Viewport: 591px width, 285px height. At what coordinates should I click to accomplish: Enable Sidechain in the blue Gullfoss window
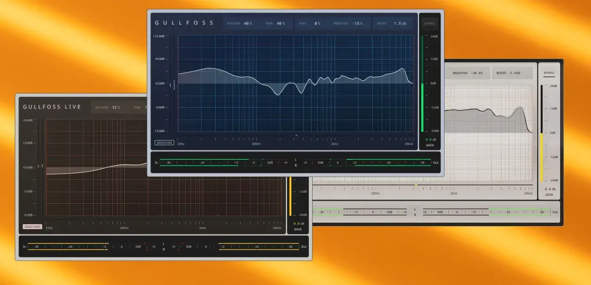[164, 142]
